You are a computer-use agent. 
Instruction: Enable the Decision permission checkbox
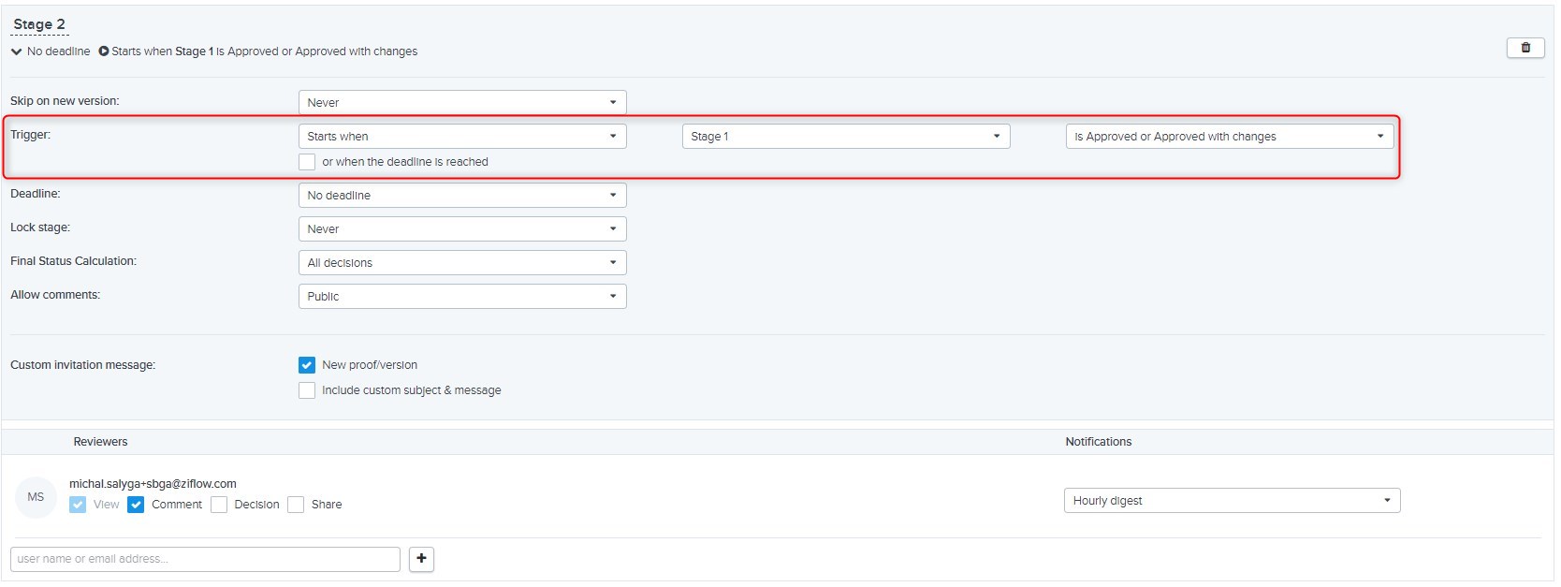[x=219, y=505]
